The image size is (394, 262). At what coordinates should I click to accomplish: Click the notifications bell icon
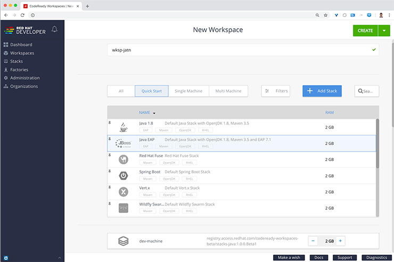point(54,29)
